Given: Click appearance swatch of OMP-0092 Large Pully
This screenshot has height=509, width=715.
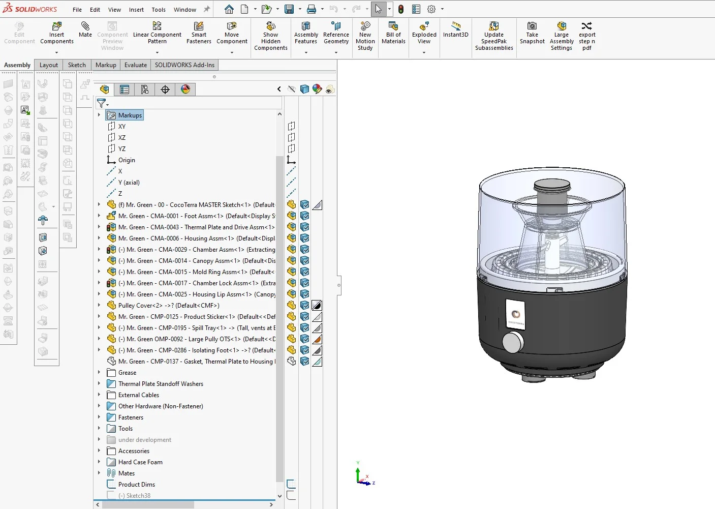Looking at the screenshot, I should click(x=317, y=339).
